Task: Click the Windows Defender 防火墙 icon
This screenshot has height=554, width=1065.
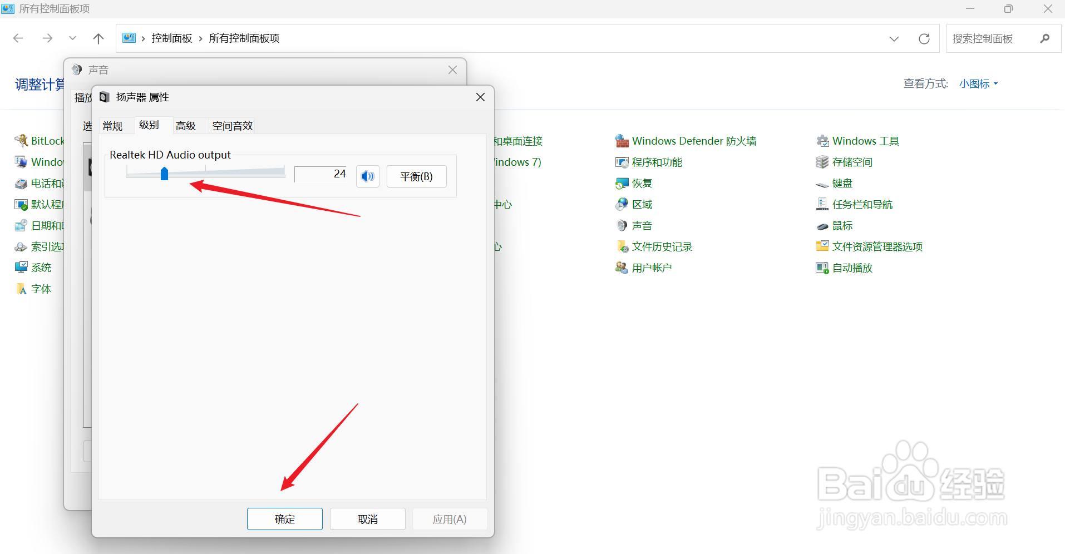Action: tap(622, 141)
